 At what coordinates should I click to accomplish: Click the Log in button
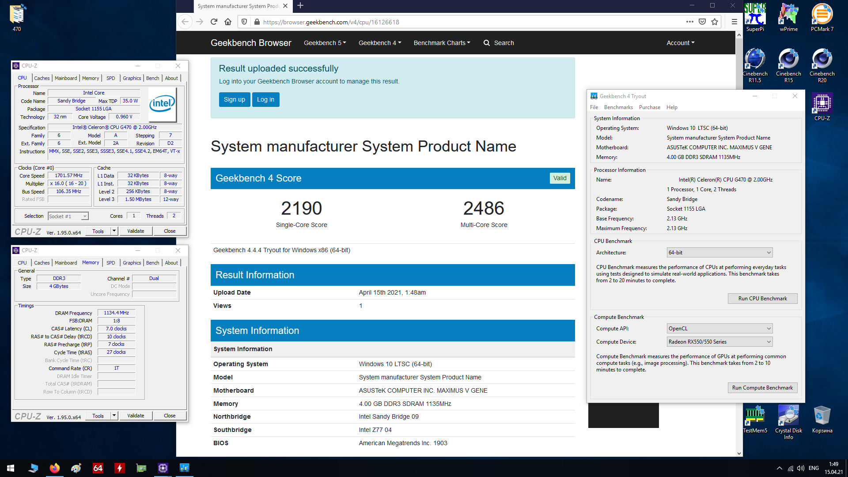point(265,99)
